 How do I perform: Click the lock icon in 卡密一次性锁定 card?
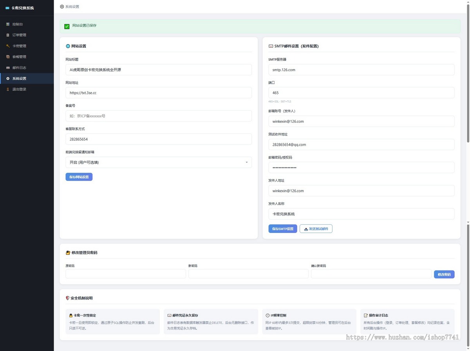pos(71,315)
